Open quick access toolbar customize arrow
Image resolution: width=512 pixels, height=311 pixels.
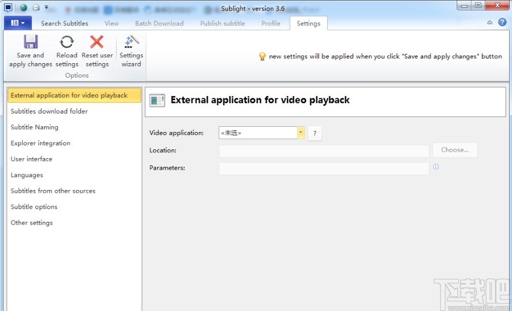pos(46,8)
